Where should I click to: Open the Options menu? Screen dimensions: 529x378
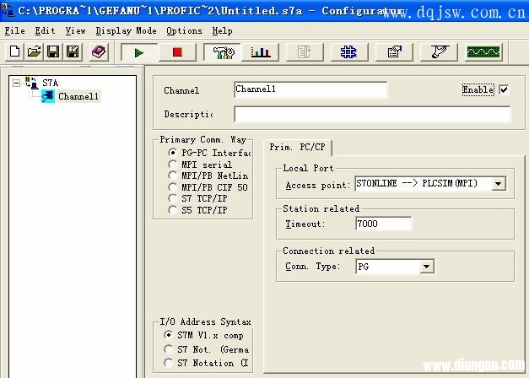pos(184,30)
